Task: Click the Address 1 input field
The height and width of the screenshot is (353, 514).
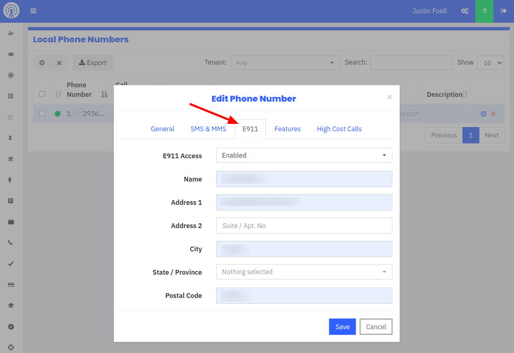Action: 304,202
